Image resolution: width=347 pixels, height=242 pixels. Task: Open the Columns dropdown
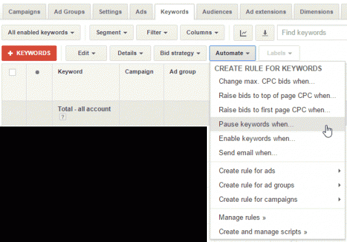[202, 32]
